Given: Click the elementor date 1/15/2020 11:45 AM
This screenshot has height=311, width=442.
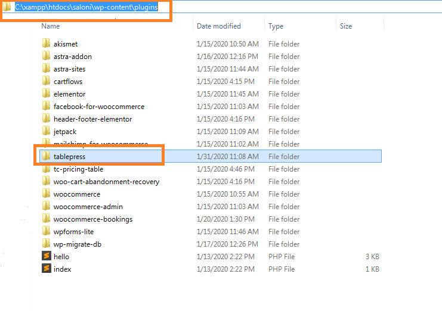Looking at the screenshot, I should tap(227, 94).
